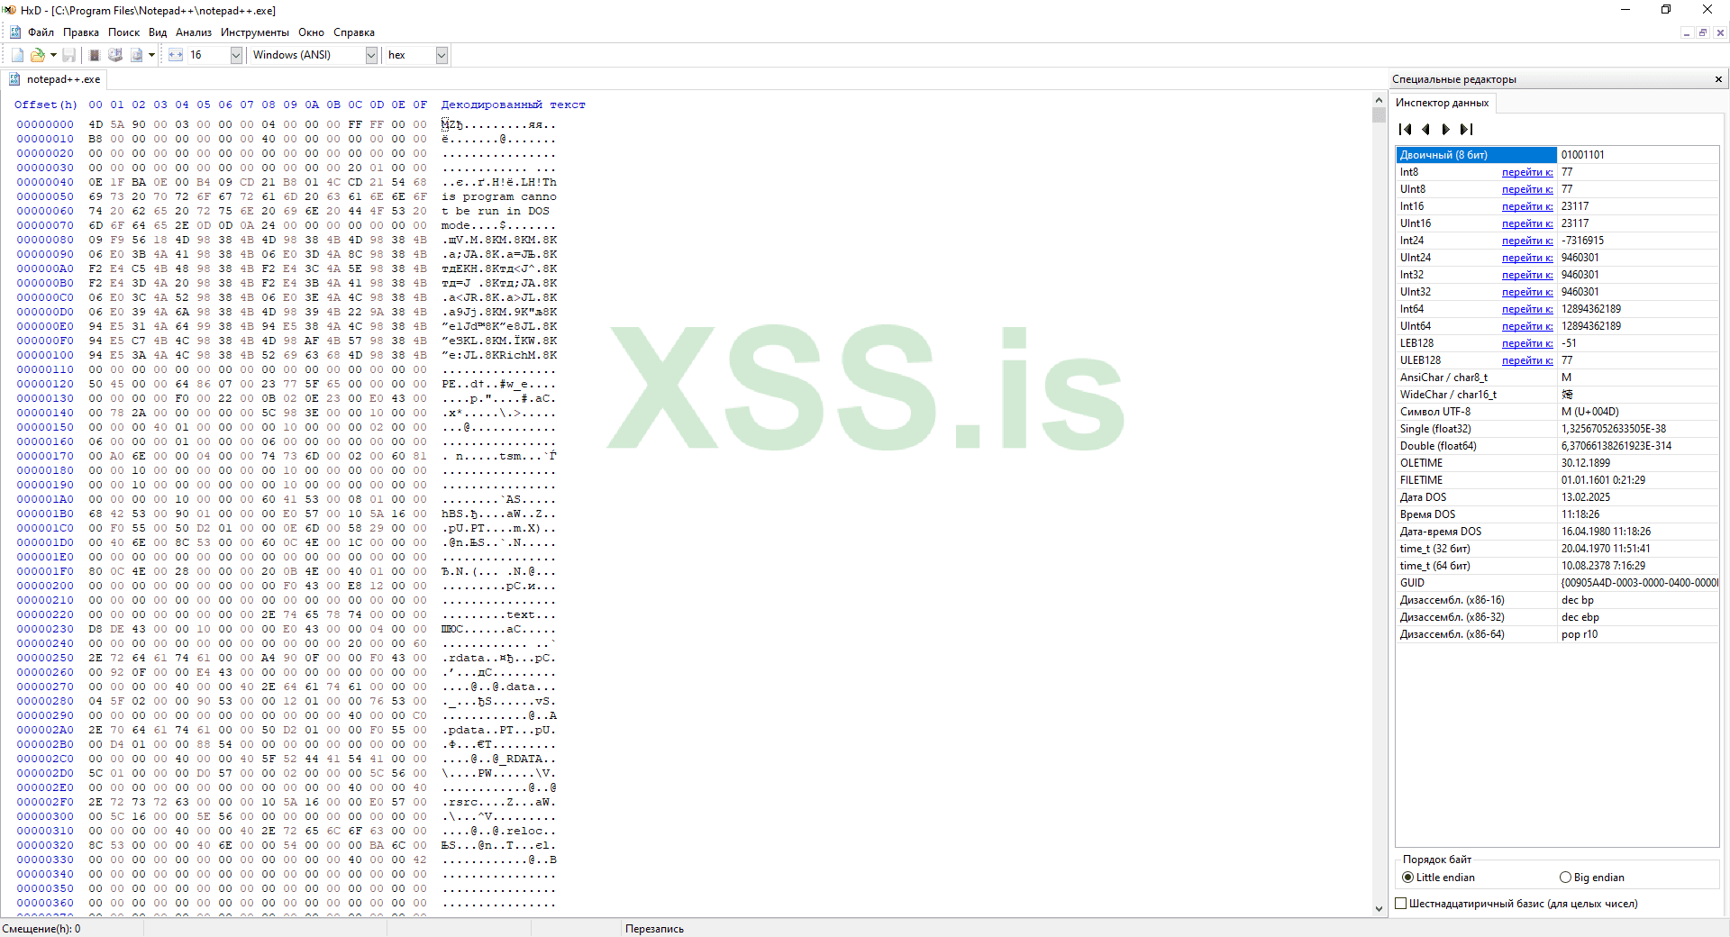Go to next byte in Data Inspector
1730x937 pixels.
point(1446,130)
